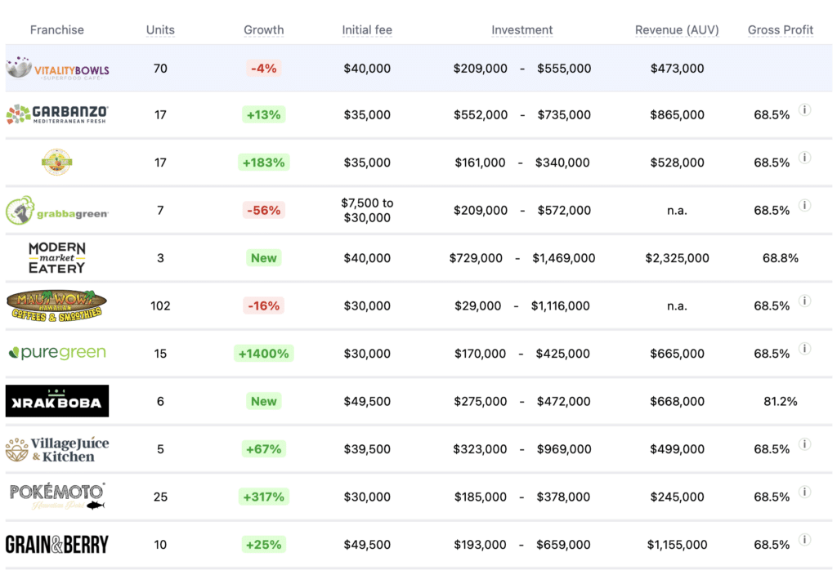Screen dimensions: 837x575
Task: Open the Maui Wowi Hawaiian logo
Action: (x=56, y=305)
